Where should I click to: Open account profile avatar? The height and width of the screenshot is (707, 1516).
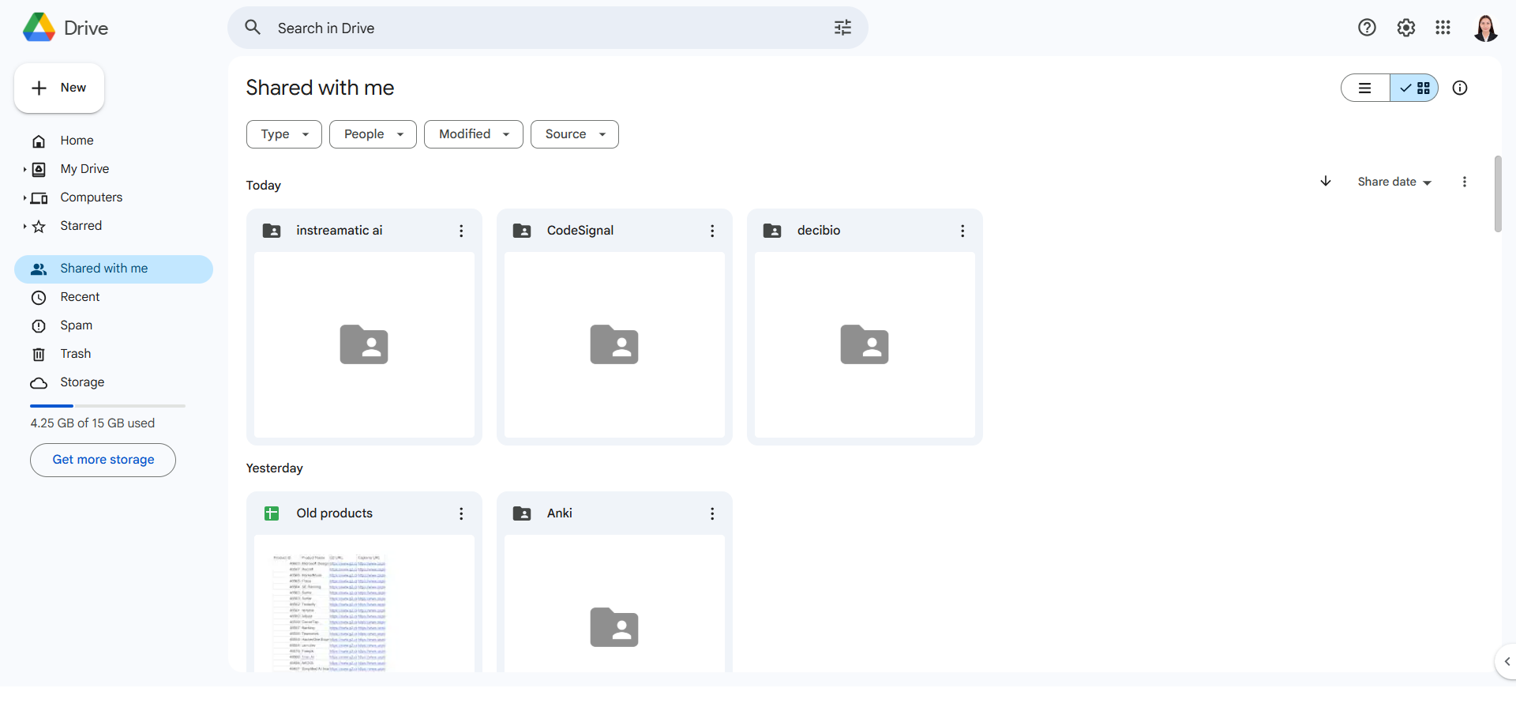(x=1485, y=28)
